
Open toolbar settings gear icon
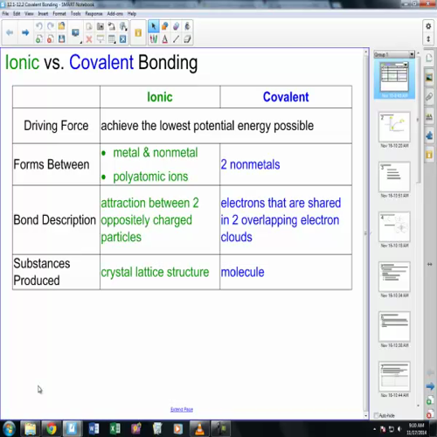coord(428,26)
